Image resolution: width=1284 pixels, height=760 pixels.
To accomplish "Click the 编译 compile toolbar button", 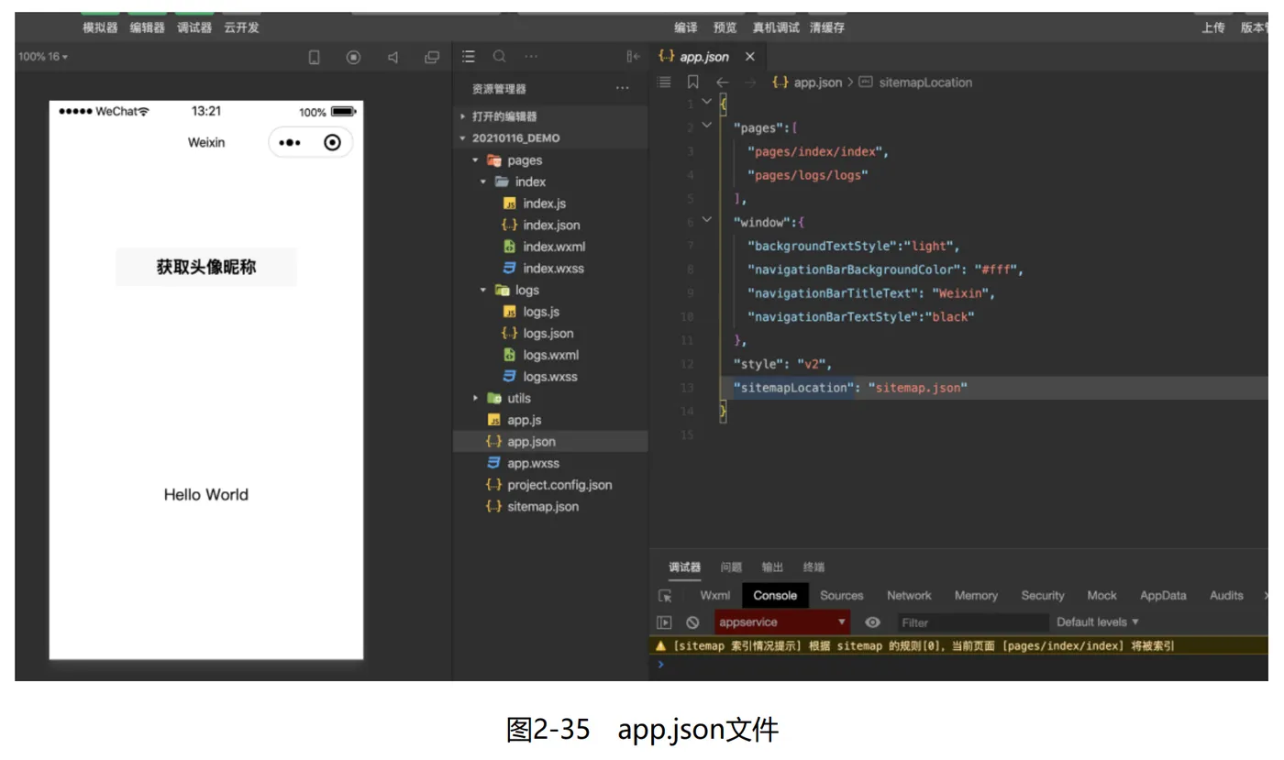I will point(686,28).
